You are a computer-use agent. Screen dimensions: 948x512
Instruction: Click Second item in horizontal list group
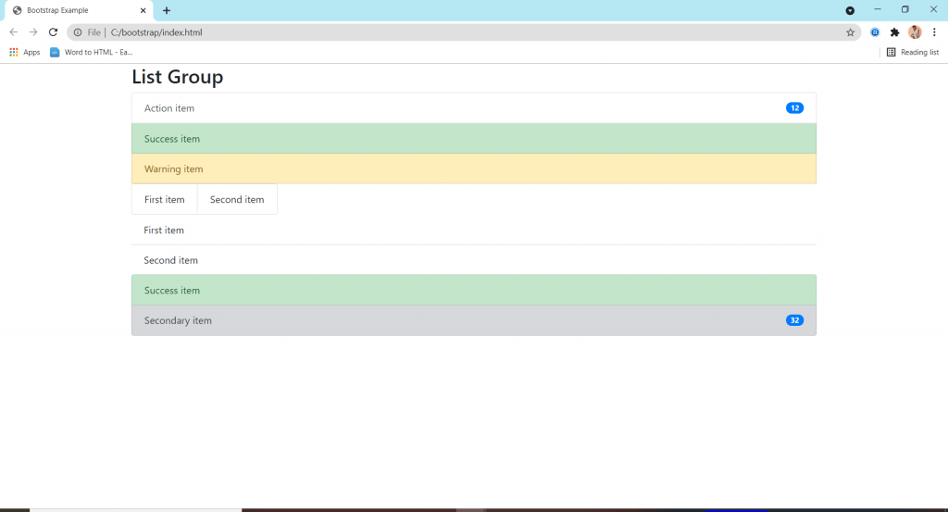click(x=237, y=199)
